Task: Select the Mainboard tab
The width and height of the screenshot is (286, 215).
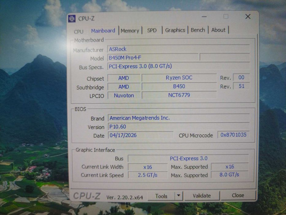Action: pyautogui.click(x=103, y=31)
